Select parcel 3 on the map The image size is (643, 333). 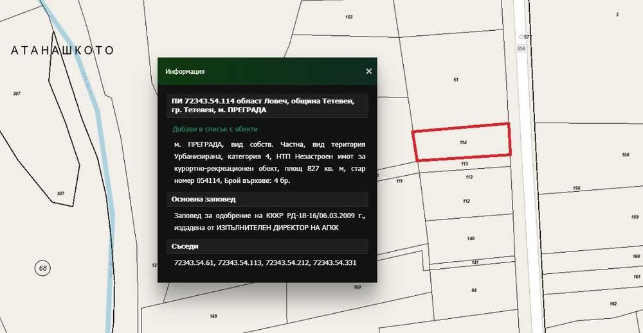coord(617,15)
